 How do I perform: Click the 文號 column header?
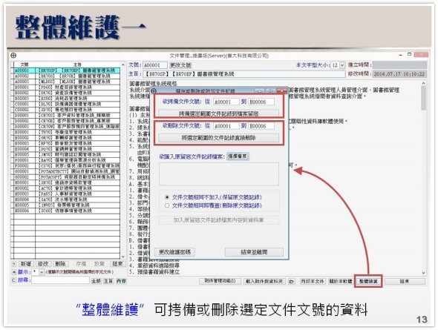tap(24, 65)
